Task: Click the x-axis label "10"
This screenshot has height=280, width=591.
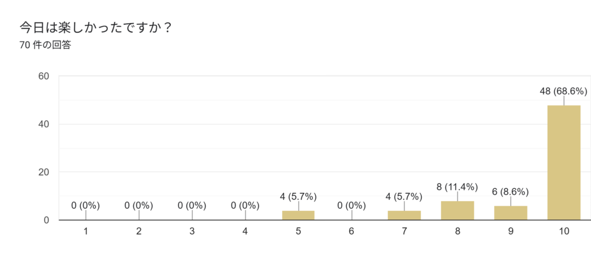Action: pyautogui.click(x=563, y=232)
